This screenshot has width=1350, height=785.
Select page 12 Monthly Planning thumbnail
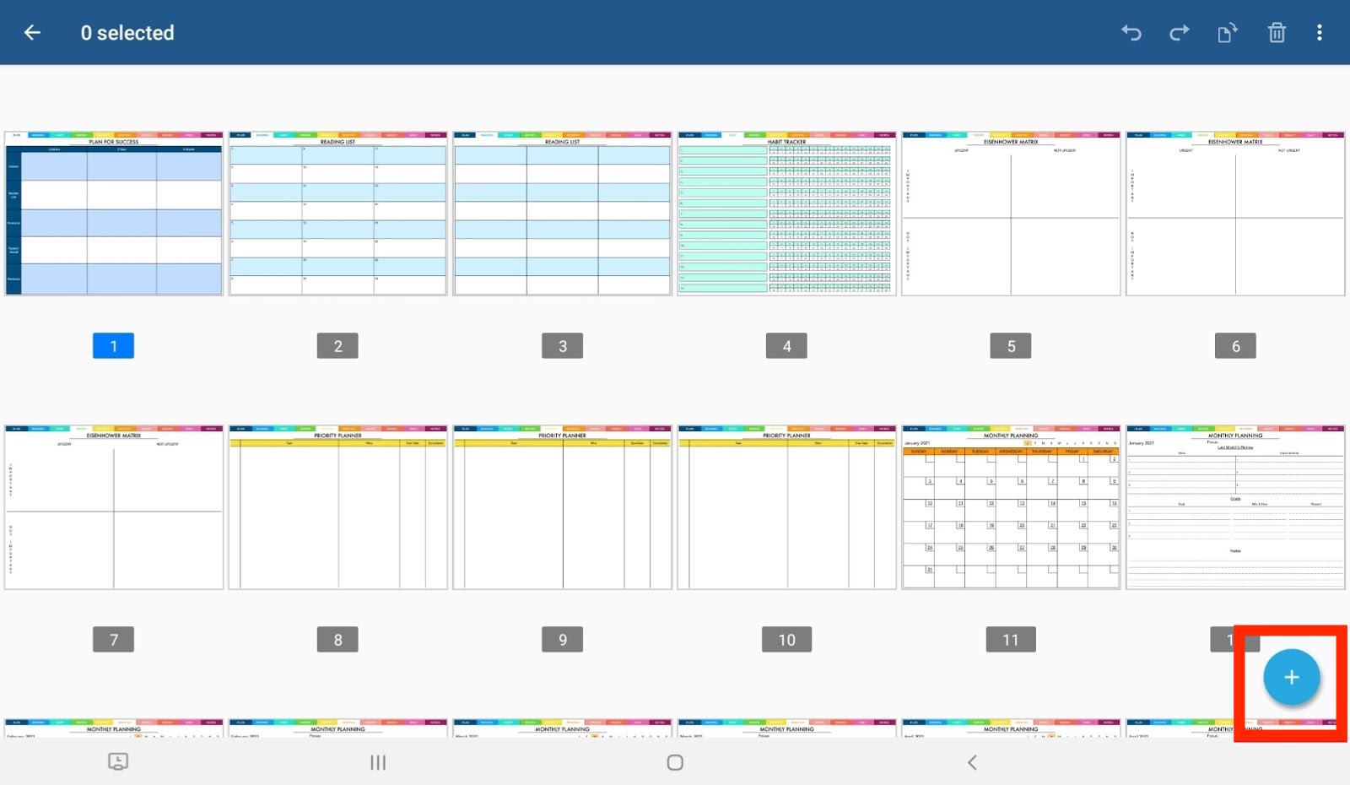[1235, 507]
